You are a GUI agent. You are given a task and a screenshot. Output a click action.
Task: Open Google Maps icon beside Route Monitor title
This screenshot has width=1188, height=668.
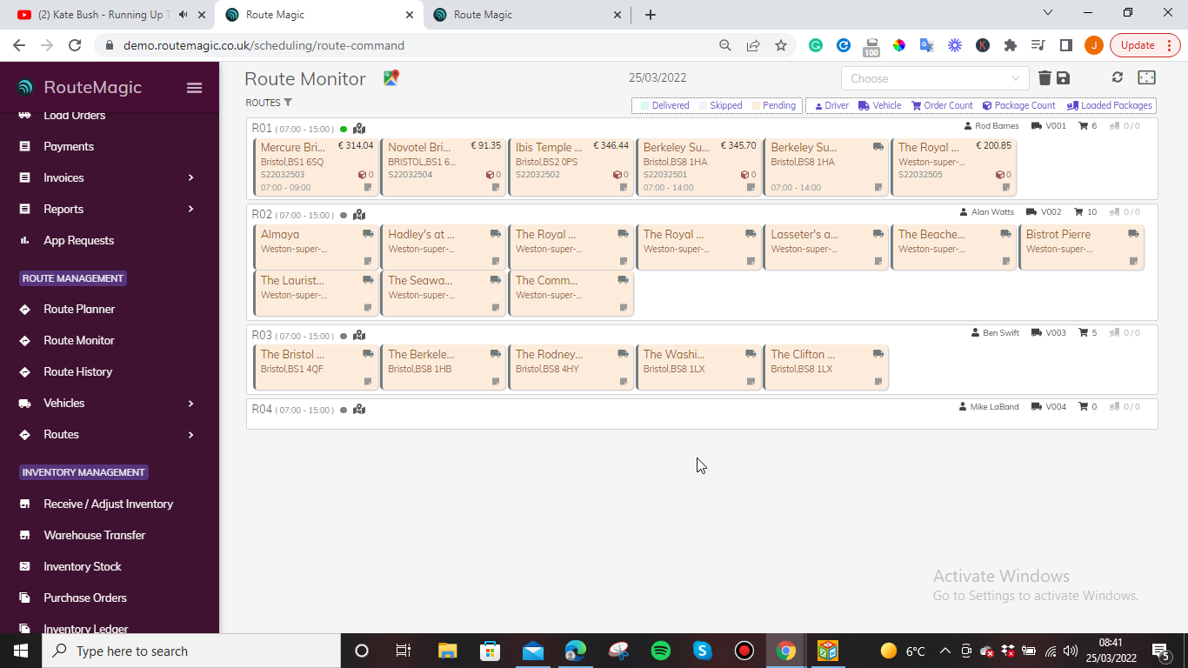(391, 78)
